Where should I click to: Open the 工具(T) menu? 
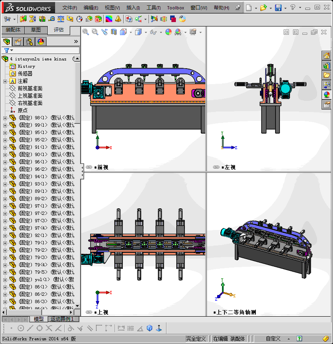(153, 8)
